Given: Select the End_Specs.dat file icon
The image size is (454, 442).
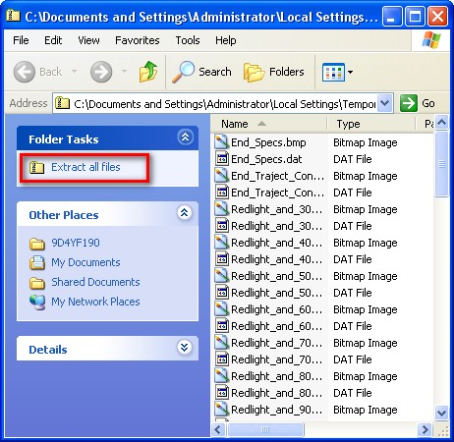Looking at the screenshot, I should 221,159.
